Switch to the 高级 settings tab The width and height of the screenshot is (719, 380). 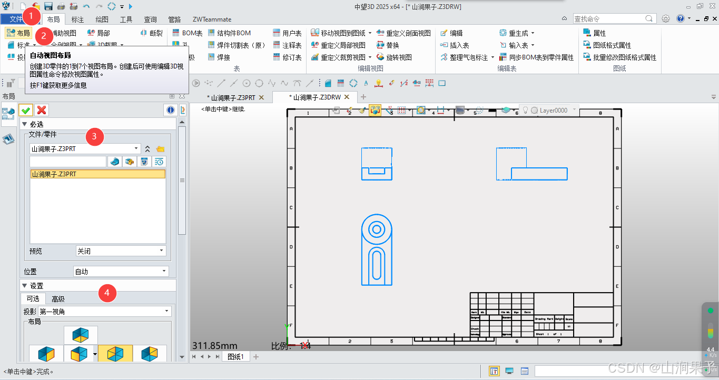(x=58, y=298)
